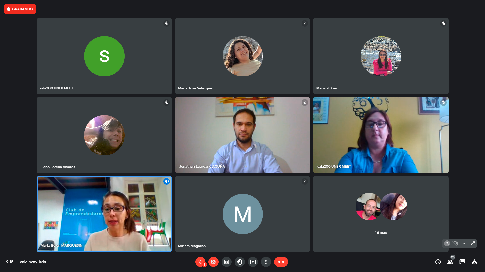Viewport: 485px width, 272px height.
Task: Show the participants list
Action: point(450,262)
